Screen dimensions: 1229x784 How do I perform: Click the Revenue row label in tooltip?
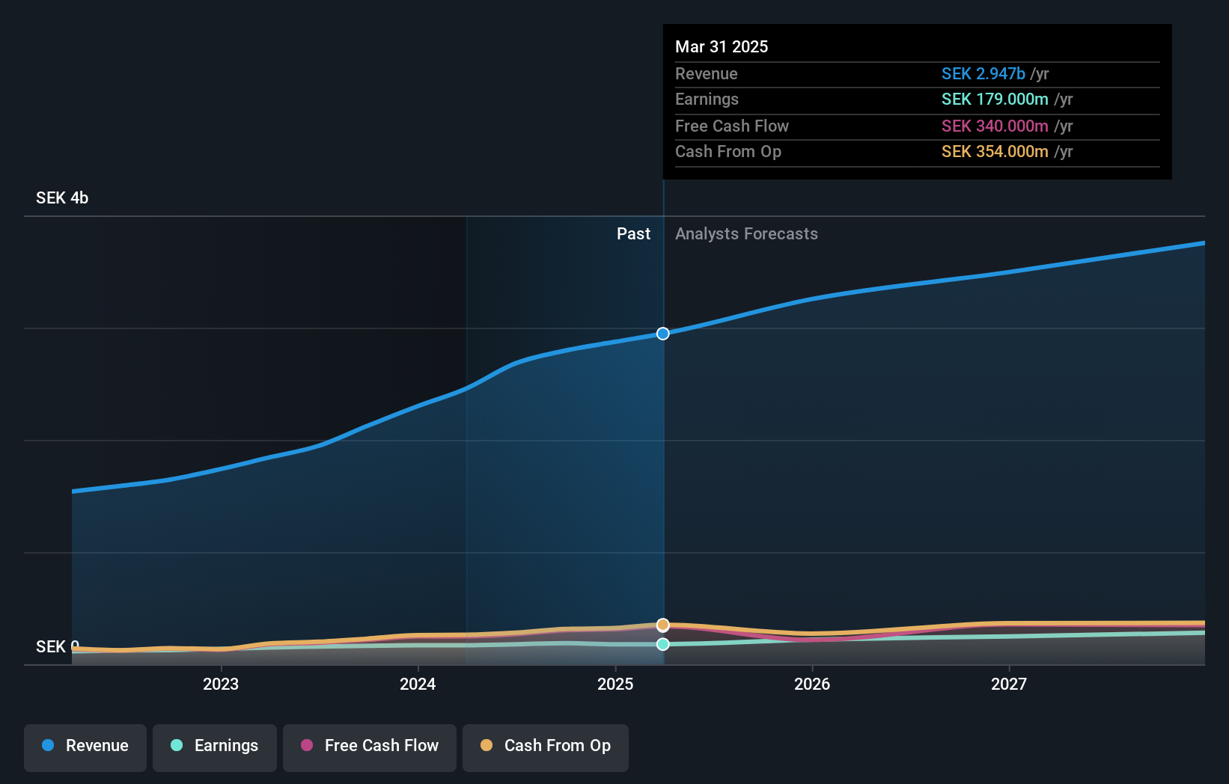coord(707,73)
